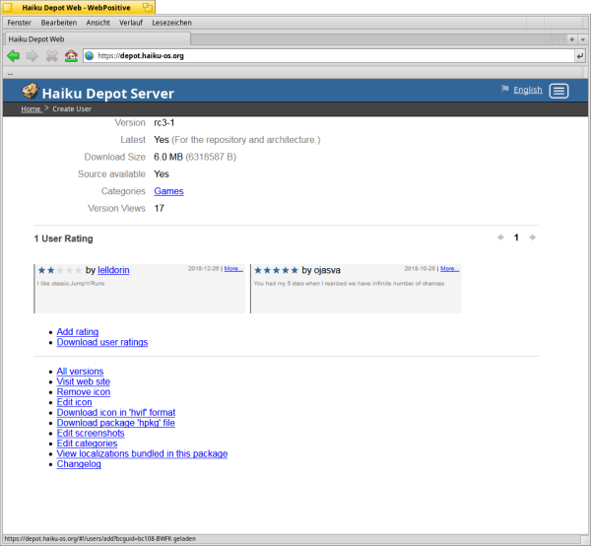591x546 pixels.
Task: Open the tab list dropdown arrow
Action: click(584, 38)
